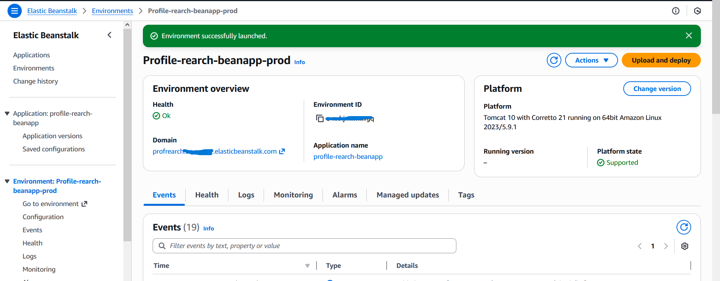Open Elastic Beanstalk breadcrumb link
Image resolution: width=720 pixels, height=281 pixels.
(x=52, y=11)
